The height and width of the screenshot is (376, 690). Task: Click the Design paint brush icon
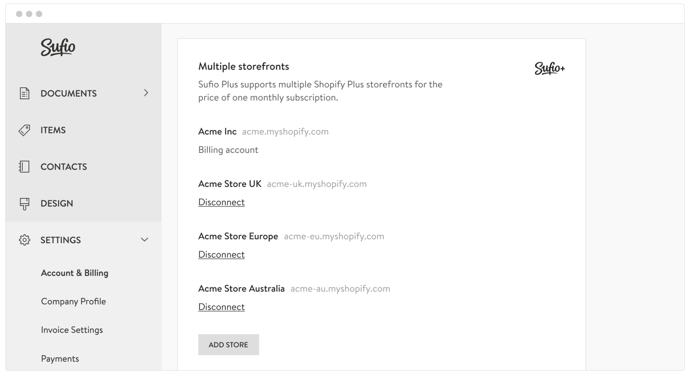pos(24,204)
